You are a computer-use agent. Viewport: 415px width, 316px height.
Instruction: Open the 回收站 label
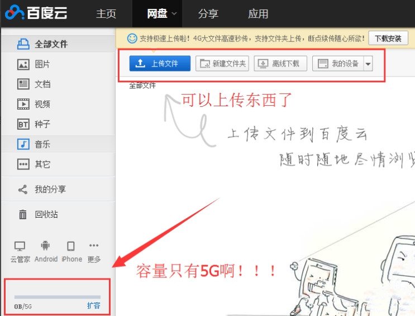46,214
